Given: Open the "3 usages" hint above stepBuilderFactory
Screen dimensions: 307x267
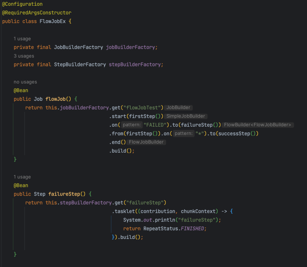Looking at the screenshot, I should click(24, 56).
